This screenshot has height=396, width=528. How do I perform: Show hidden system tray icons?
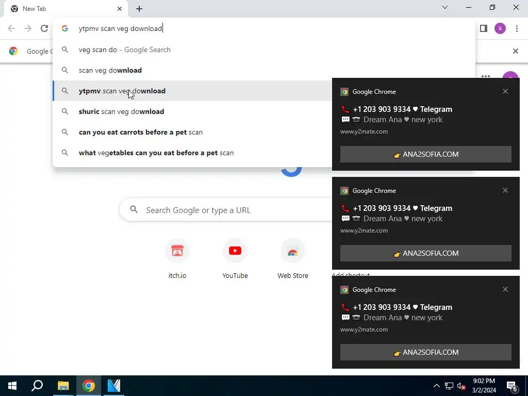coord(436,386)
